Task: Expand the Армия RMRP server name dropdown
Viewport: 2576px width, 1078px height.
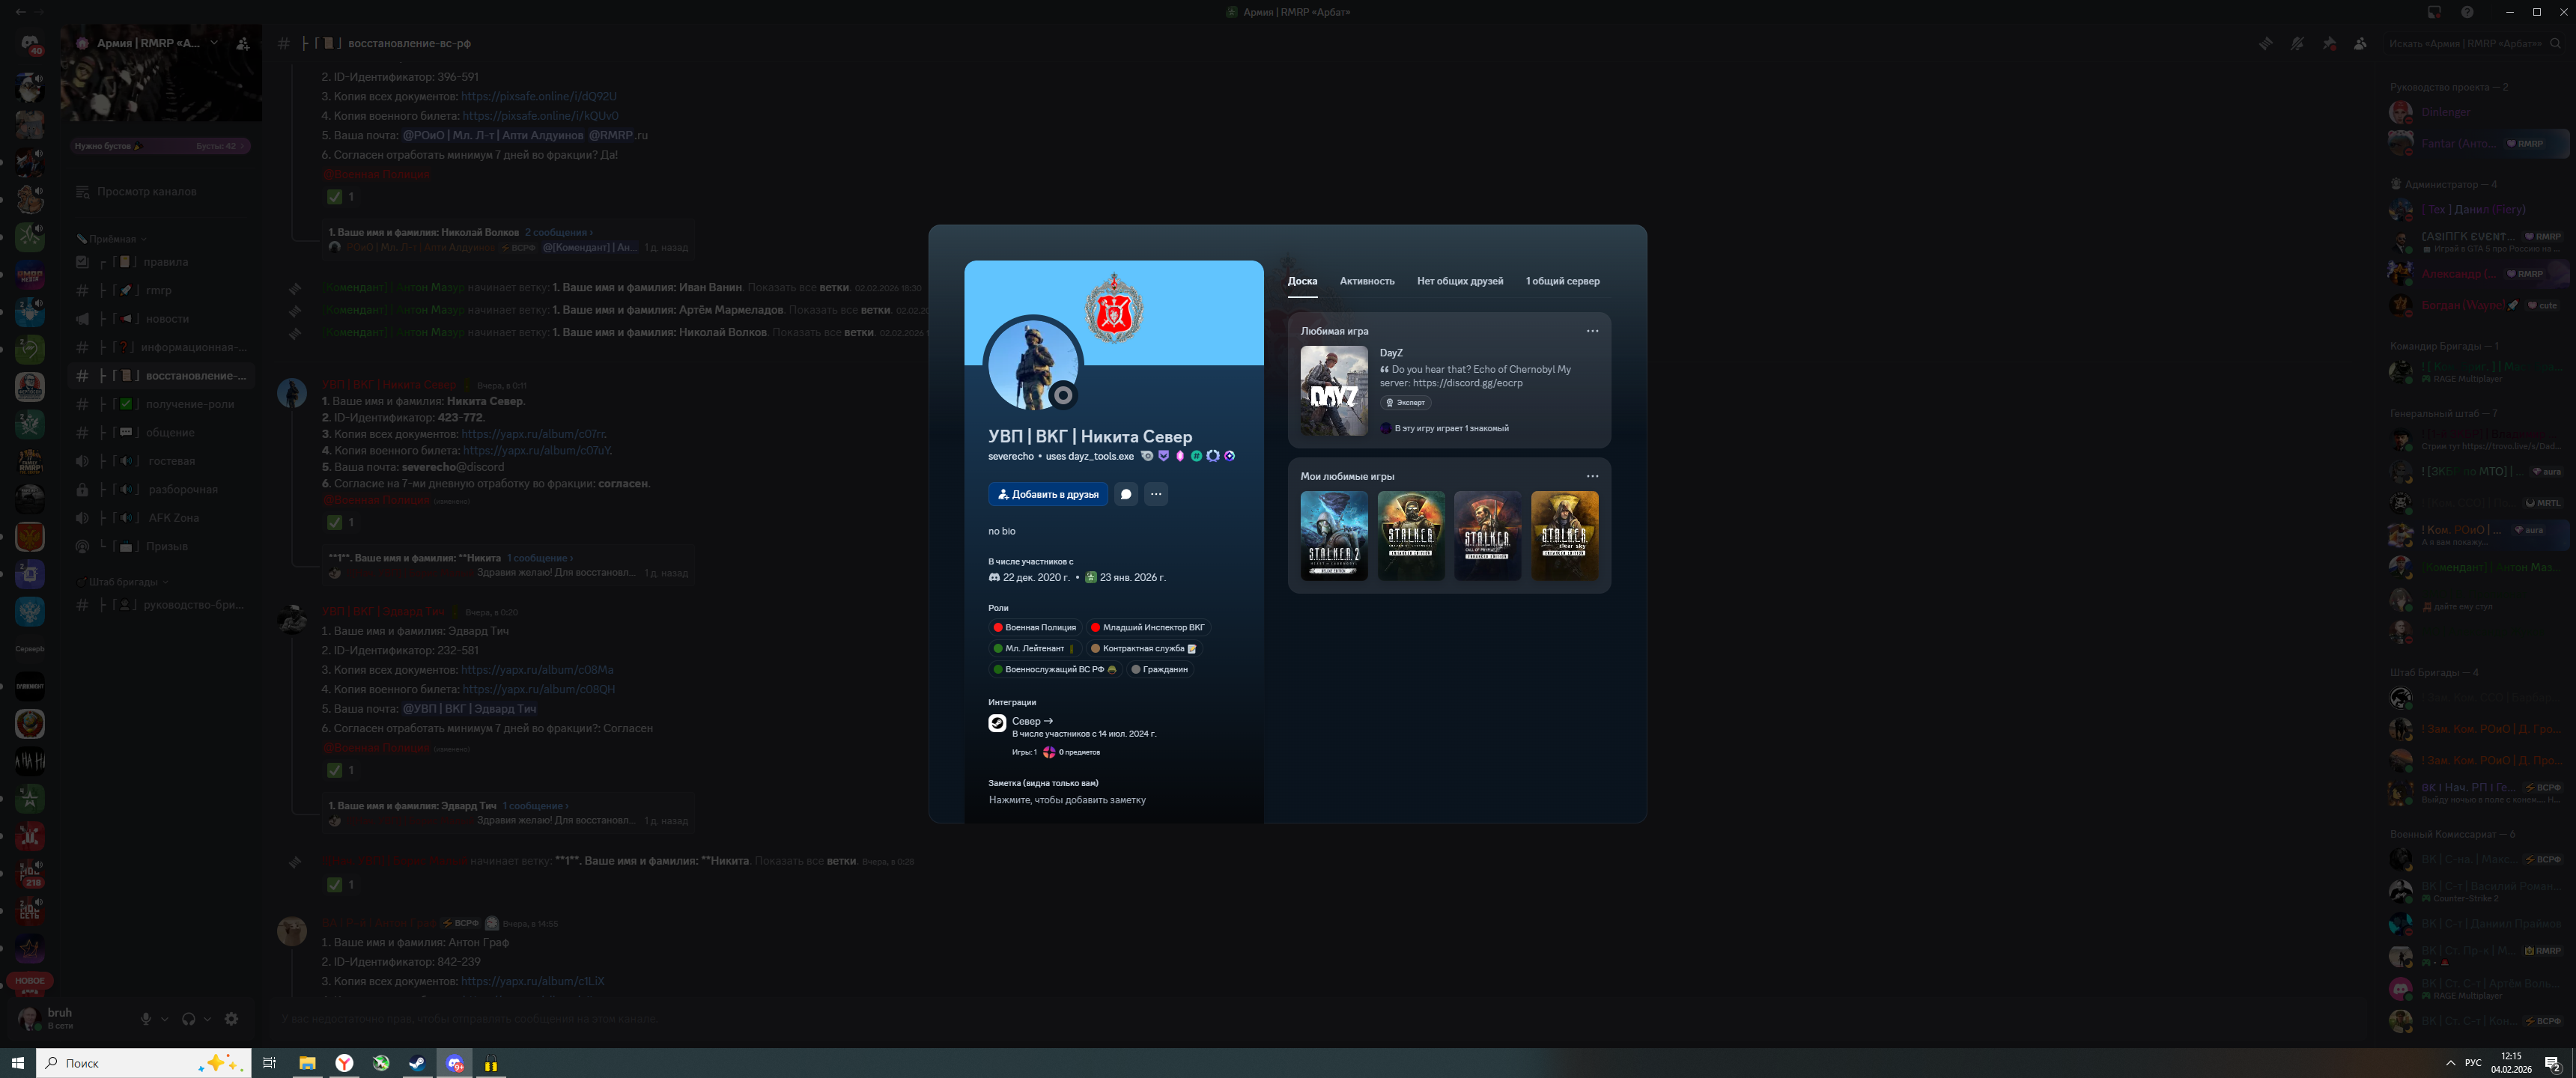Action: coord(213,43)
